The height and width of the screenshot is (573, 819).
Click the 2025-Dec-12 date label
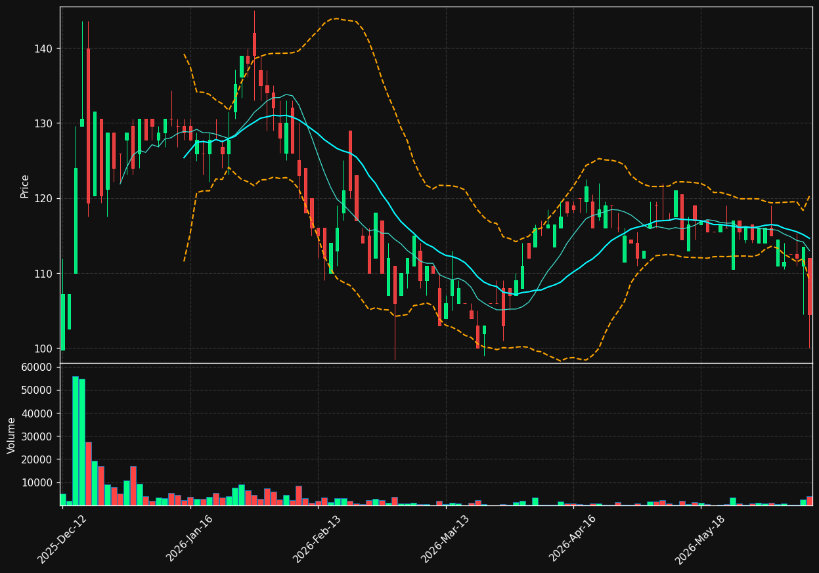click(x=62, y=539)
